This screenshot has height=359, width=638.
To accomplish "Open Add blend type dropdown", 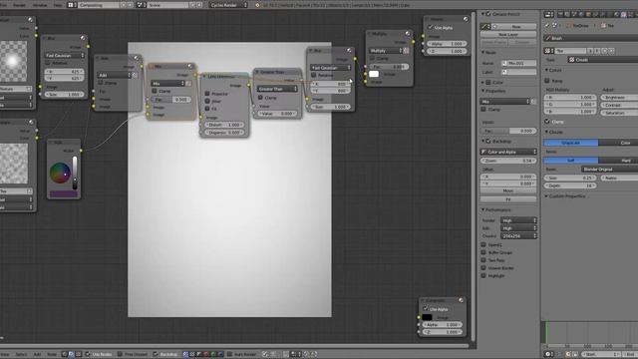I will 115,75.
